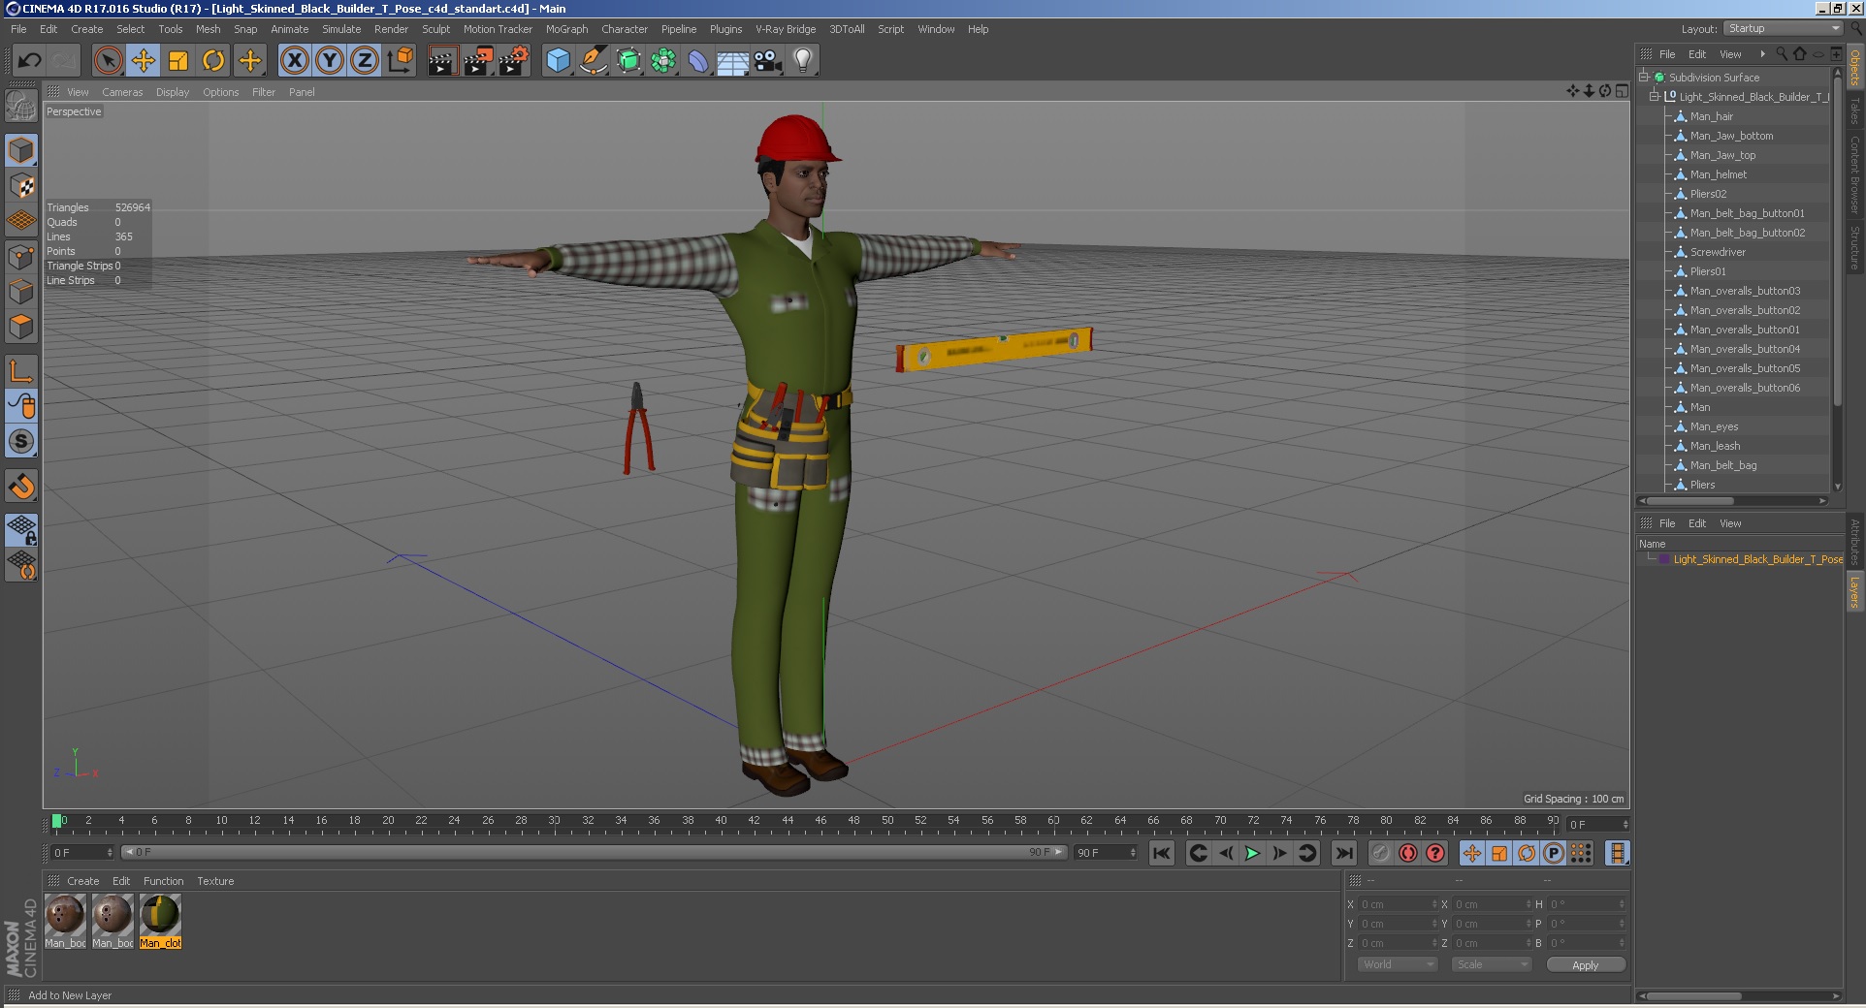1866x1008 pixels.
Task: Toggle Position keyframe recording icon
Action: click(1472, 853)
